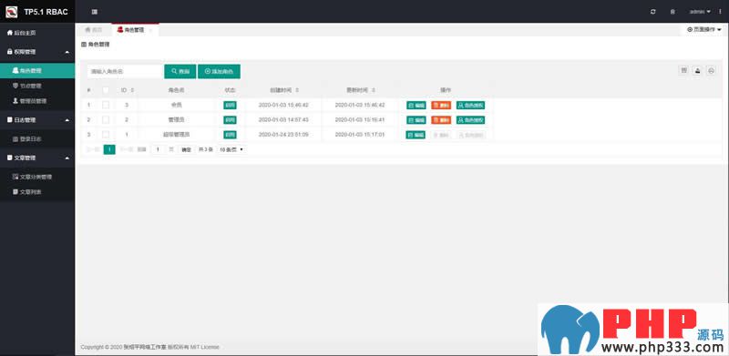Click the table export icon
729x356 pixels.
[697, 70]
